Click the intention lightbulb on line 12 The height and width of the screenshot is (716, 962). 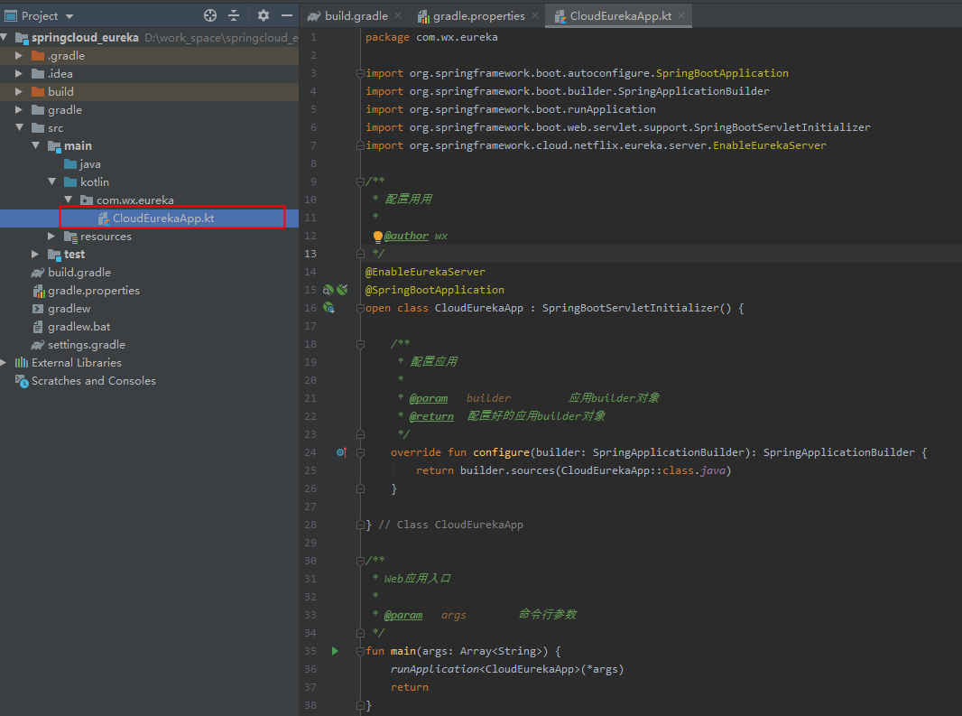point(378,237)
